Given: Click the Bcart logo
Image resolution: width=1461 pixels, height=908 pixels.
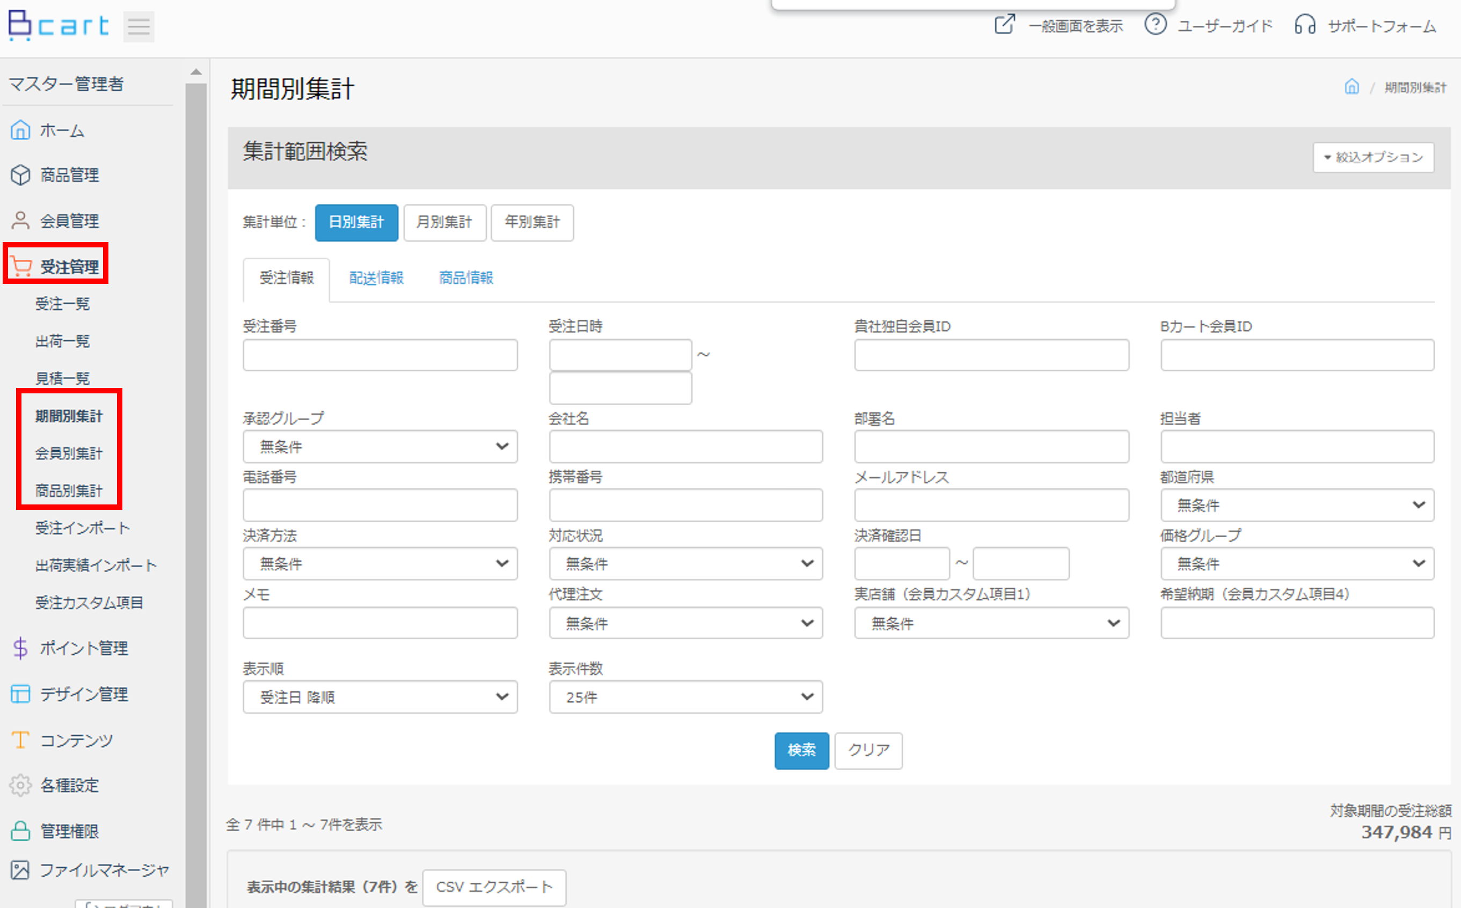Looking at the screenshot, I should (59, 25).
